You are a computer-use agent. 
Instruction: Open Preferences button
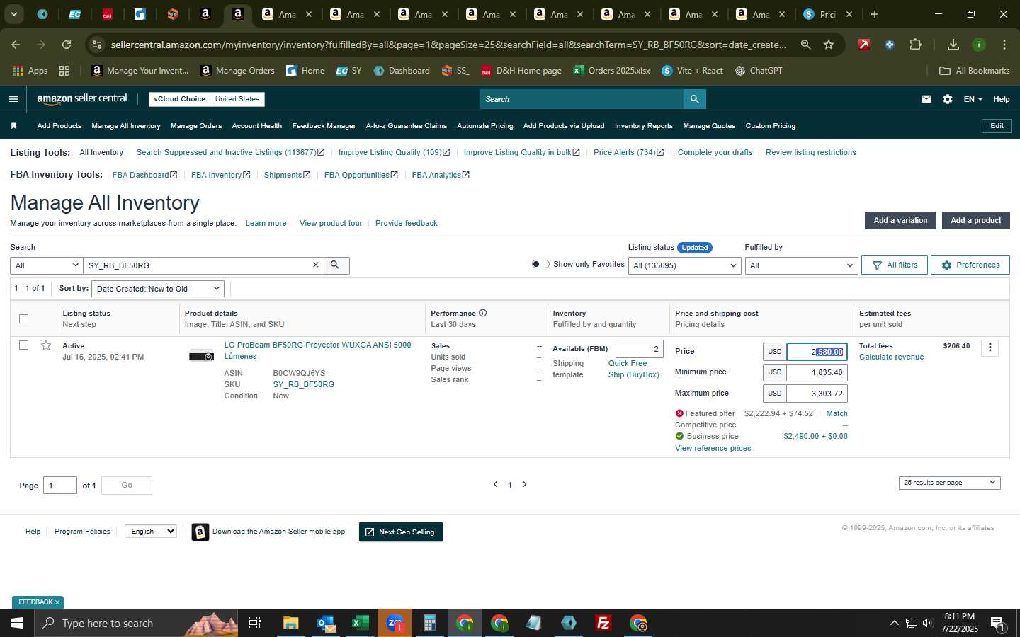coord(970,265)
